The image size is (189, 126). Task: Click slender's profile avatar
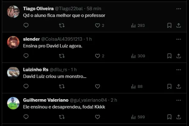[x=13, y=42]
